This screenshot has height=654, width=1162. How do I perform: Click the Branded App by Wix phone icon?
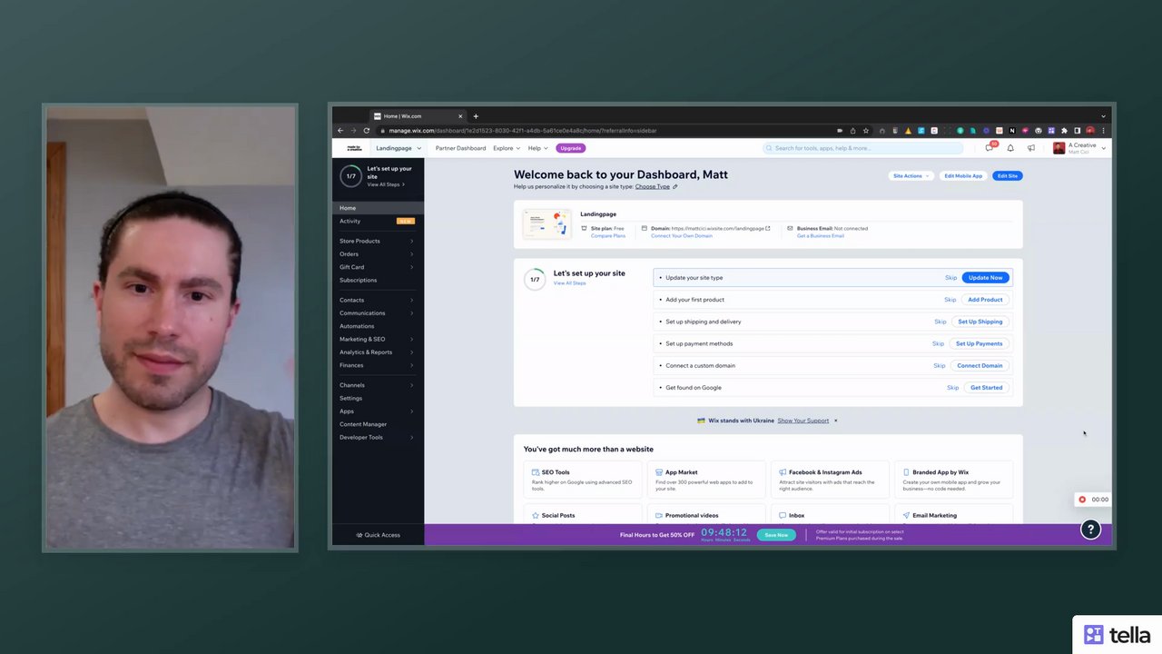pyautogui.click(x=906, y=472)
